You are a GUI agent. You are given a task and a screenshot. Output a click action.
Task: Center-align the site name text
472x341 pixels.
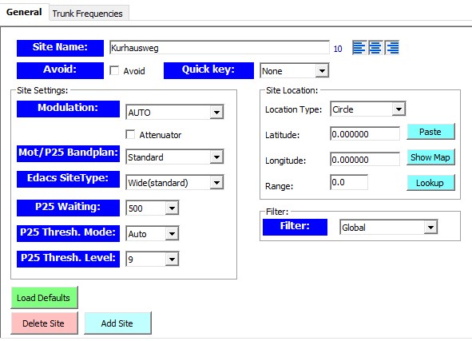[375, 48]
